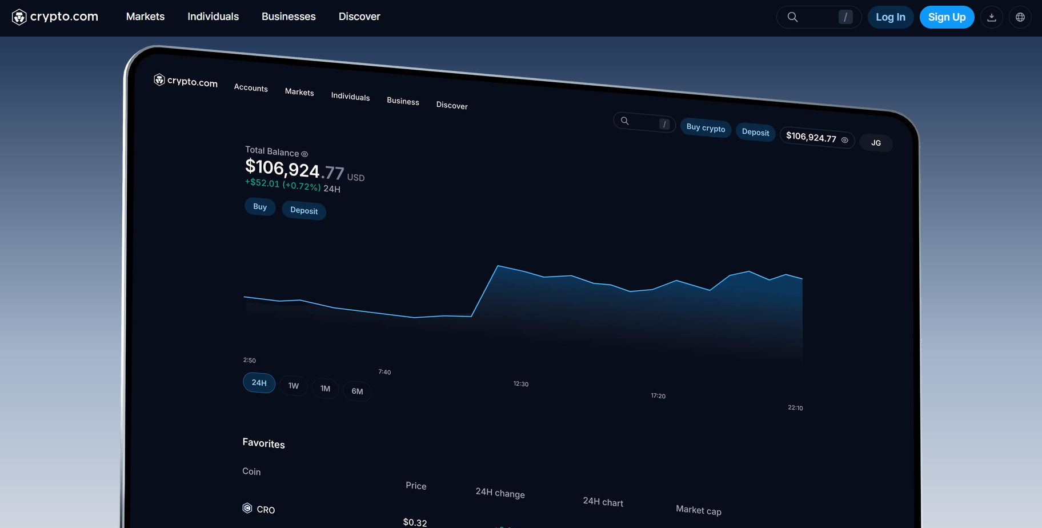
Task: Select Discover in the mockup navigation
Action: (x=452, y=105)
